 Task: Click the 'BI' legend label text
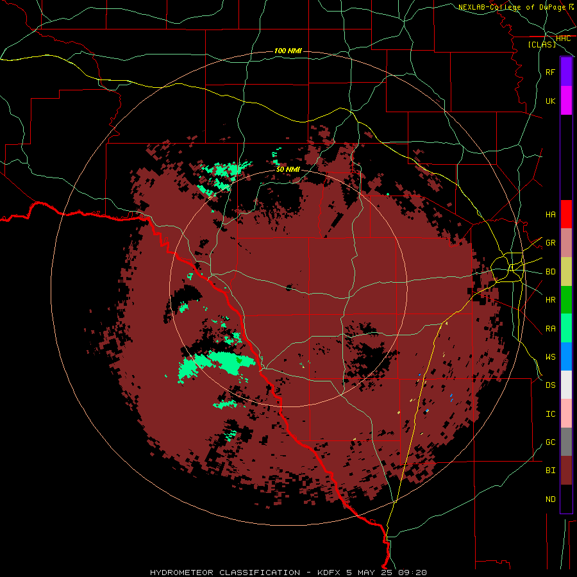550,471
